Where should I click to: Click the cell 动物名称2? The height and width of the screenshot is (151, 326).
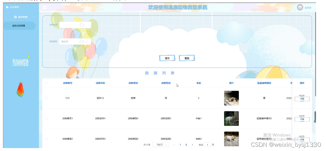point(100,139)
